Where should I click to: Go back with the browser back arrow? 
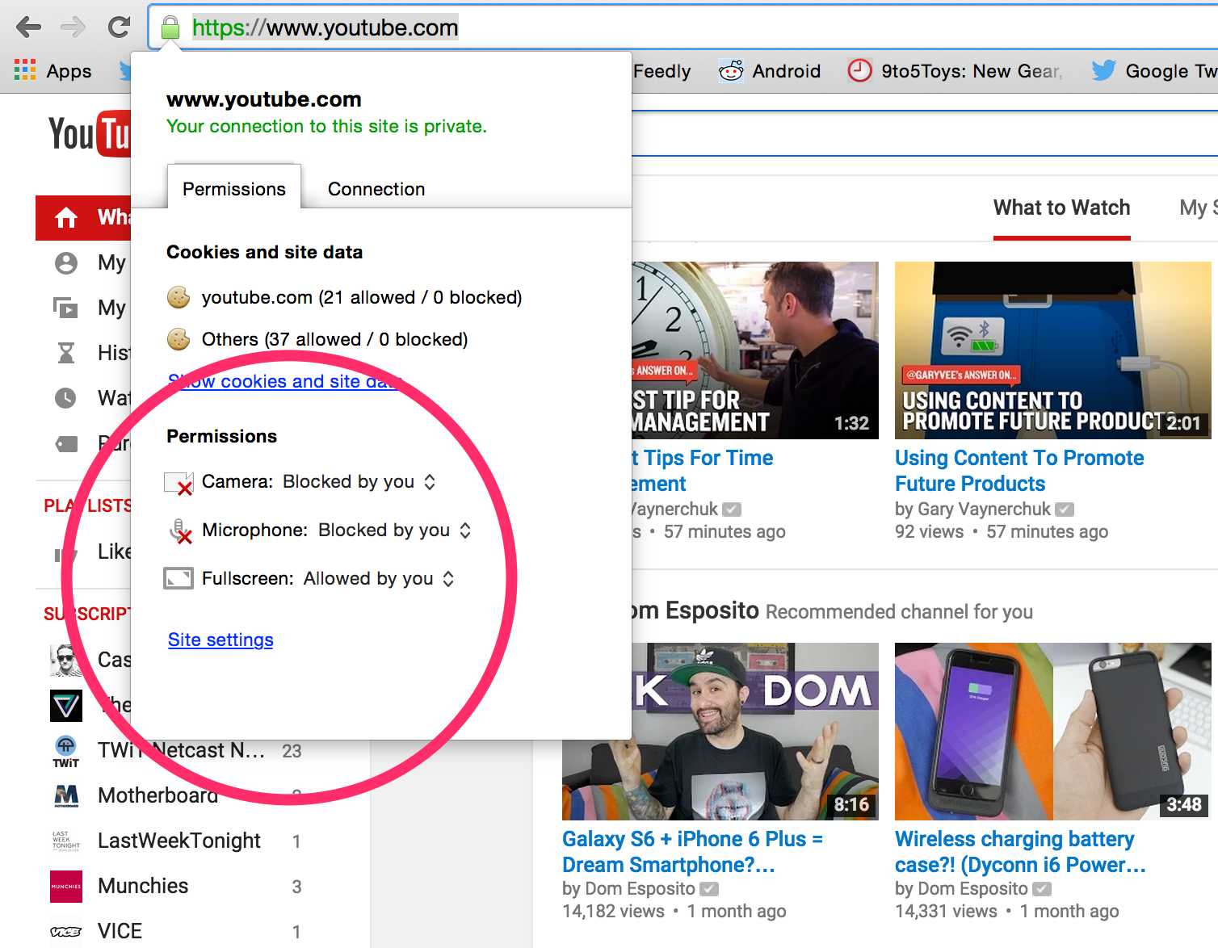28,27
